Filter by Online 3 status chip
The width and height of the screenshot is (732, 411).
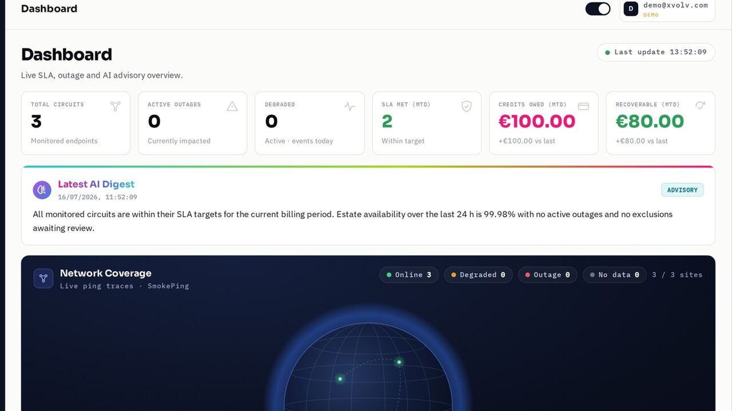click(x=409, y=275)
